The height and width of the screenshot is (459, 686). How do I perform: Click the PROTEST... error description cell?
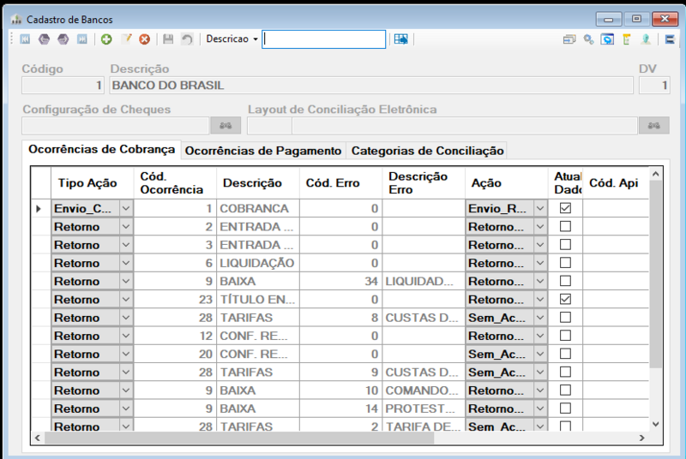coord(424,408)
